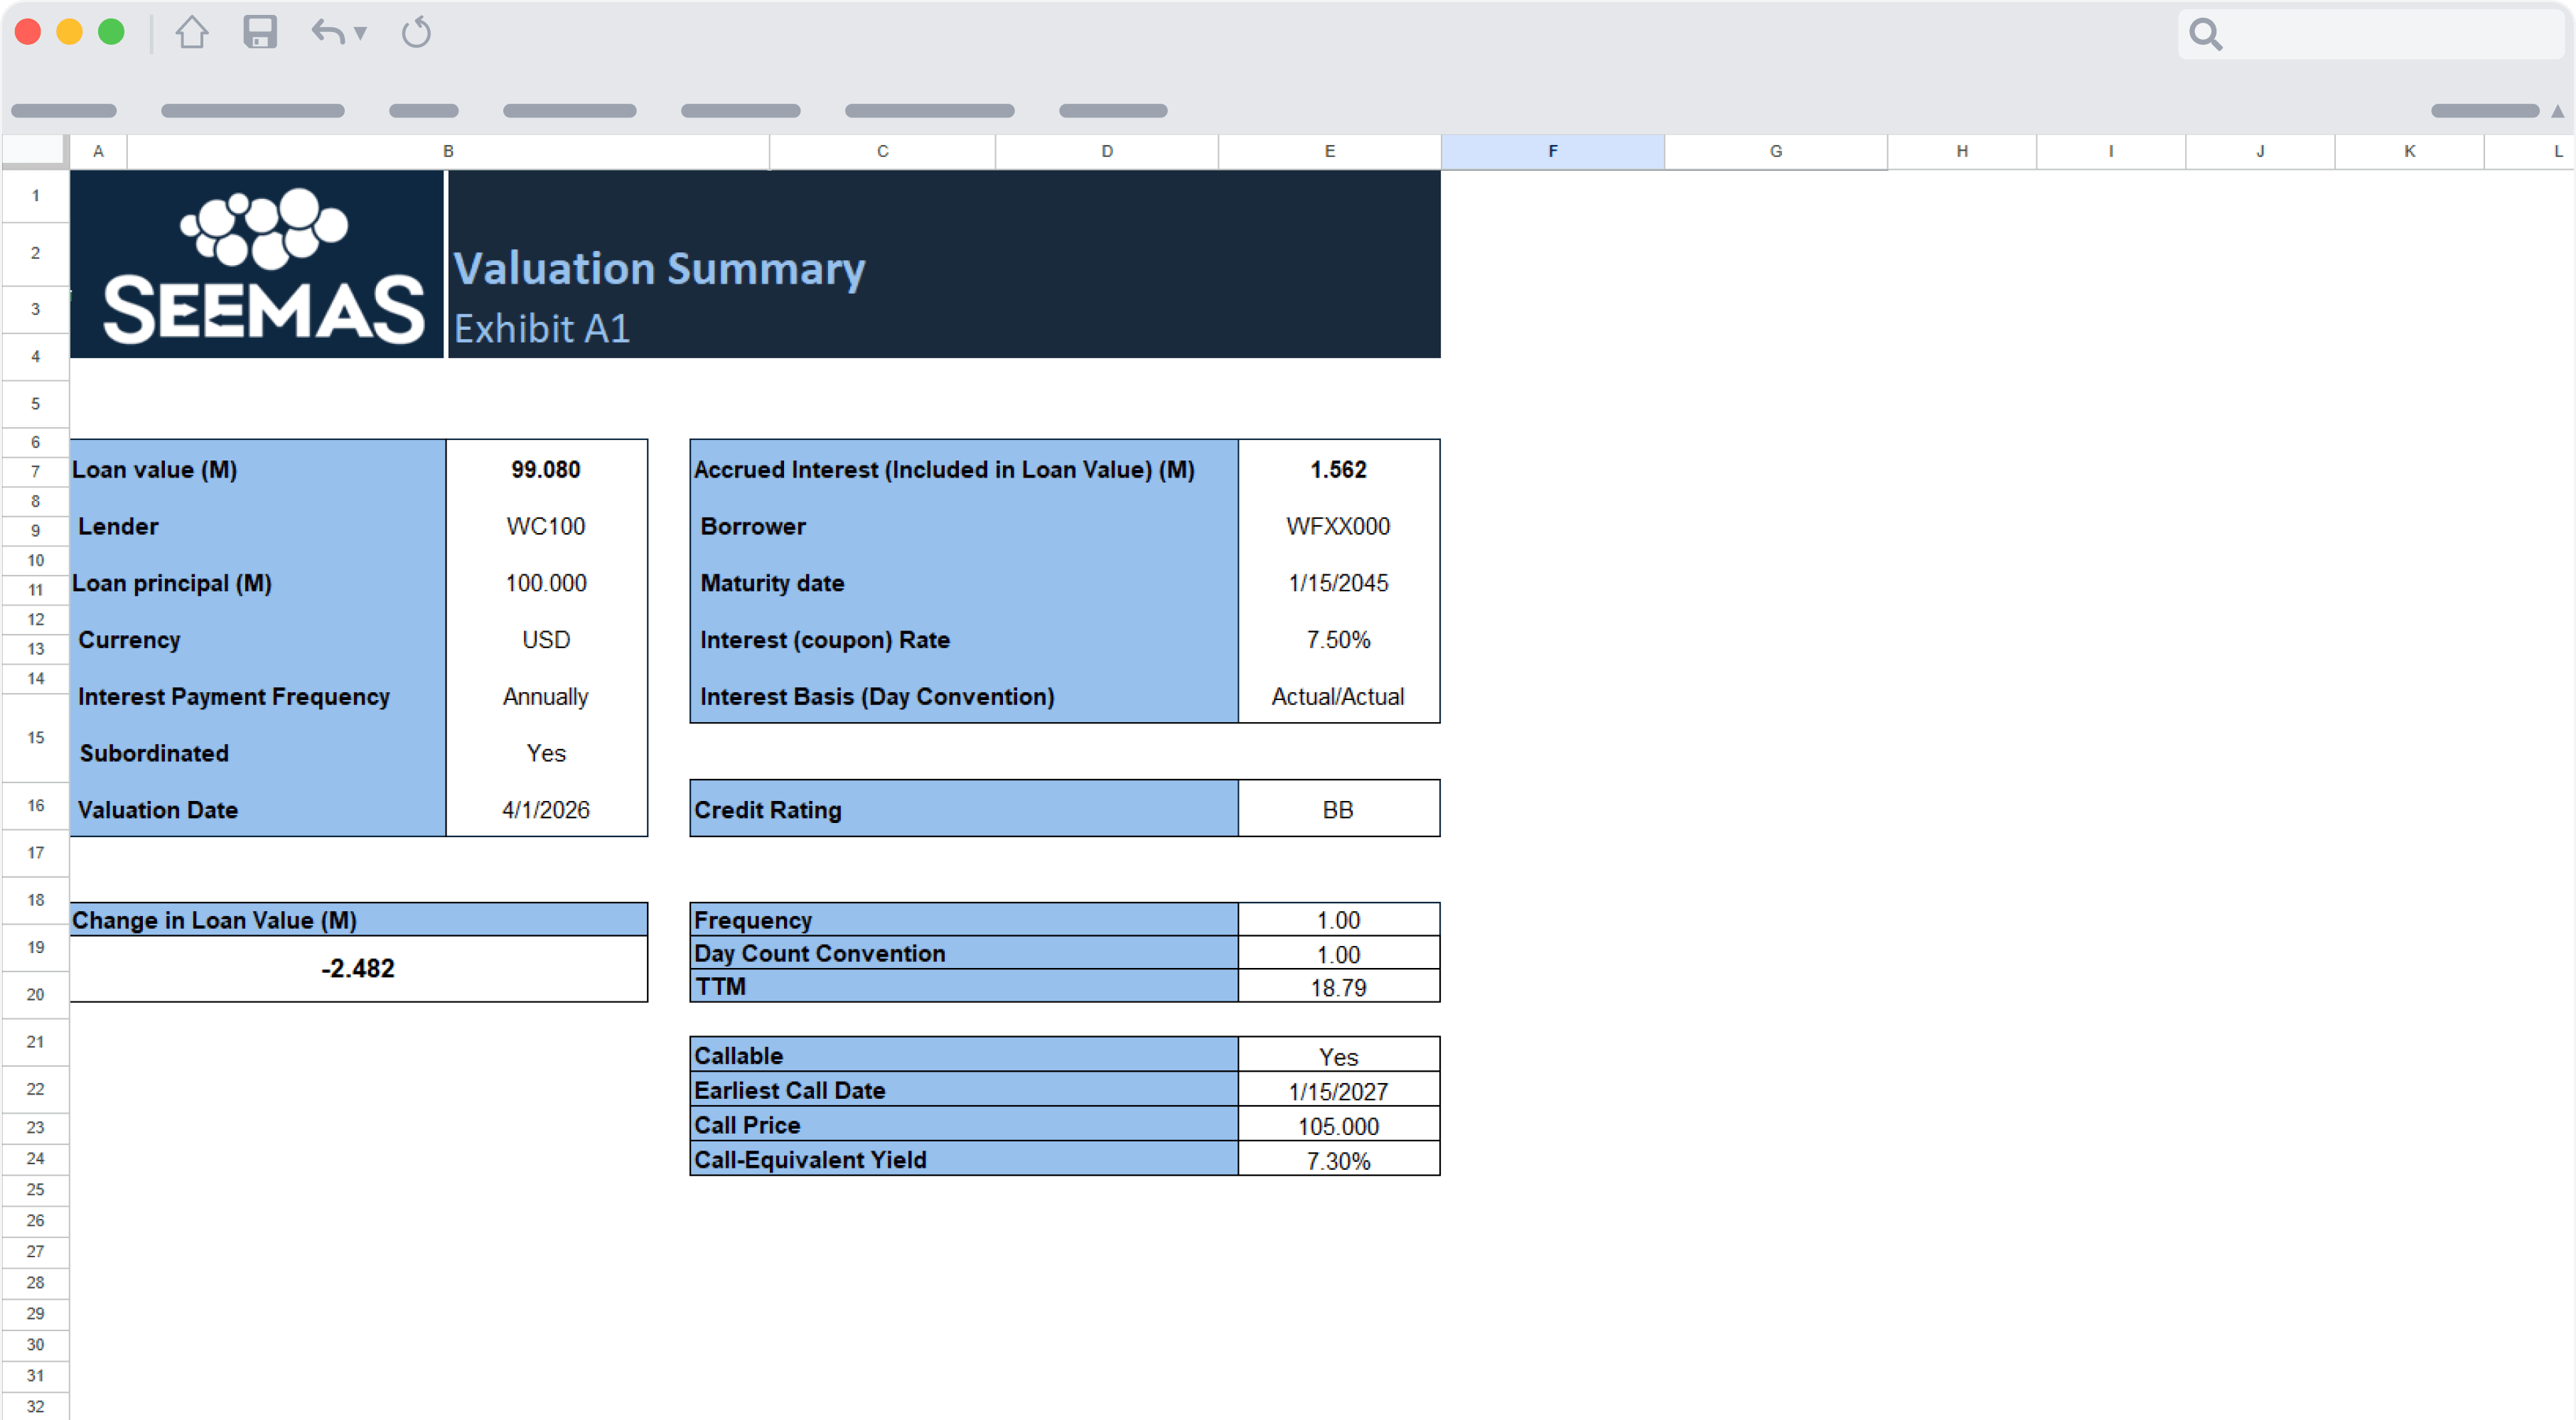This screenshot has height=1420, width=2576.
Task: Click the 'Earliest Call Date' label
Action: click(790, 1091)
